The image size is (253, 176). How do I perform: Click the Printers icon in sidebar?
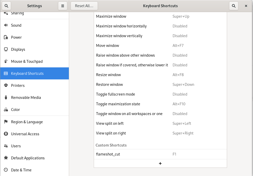[6, 86]
